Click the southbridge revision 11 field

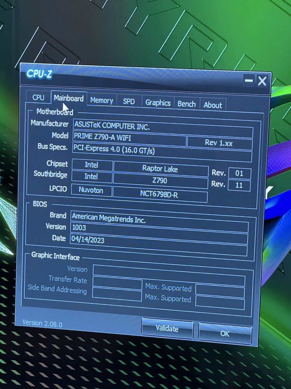point(239,185)
